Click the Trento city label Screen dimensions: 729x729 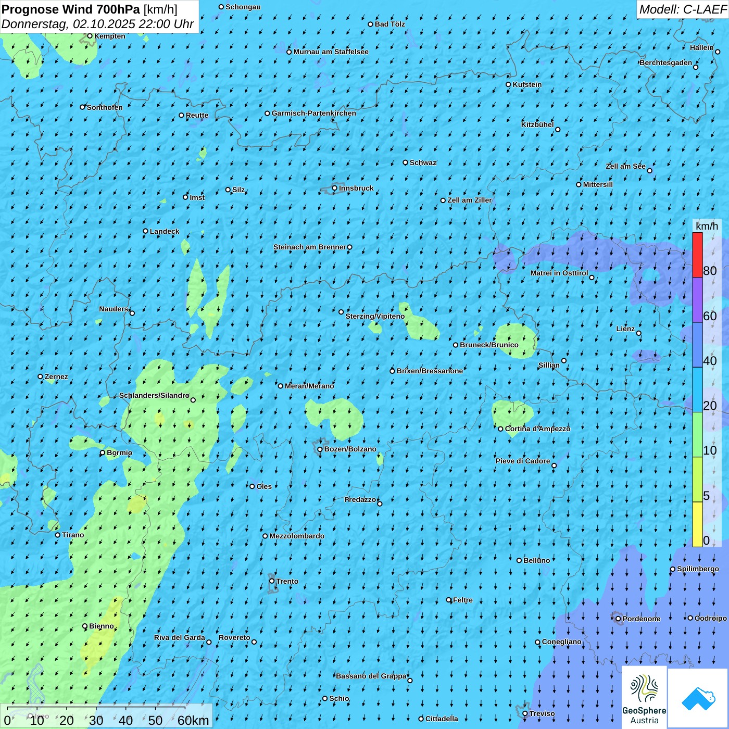tap(287, 581)
